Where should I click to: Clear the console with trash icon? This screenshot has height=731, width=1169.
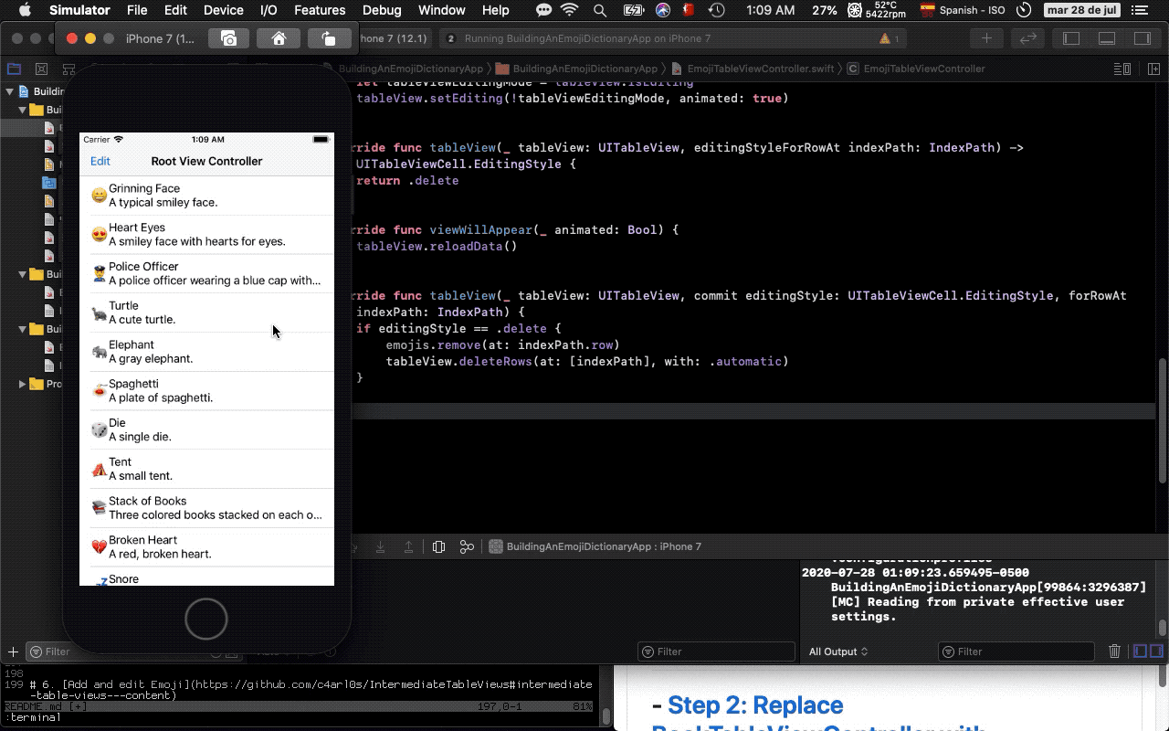coord(1114,652)
